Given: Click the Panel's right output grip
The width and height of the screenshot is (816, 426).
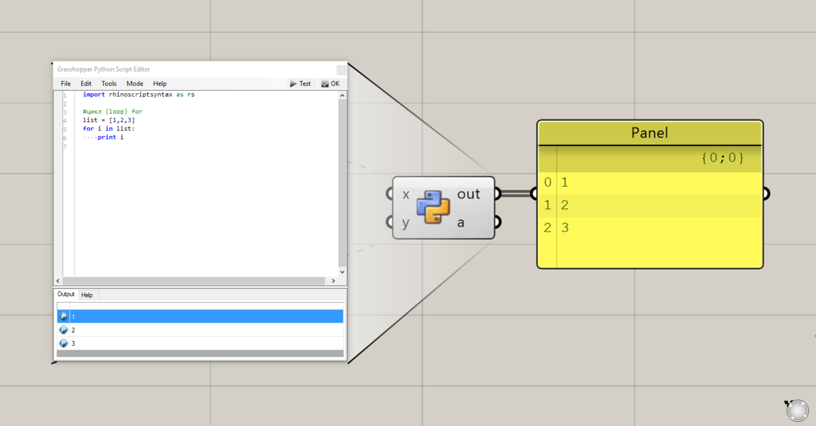Looking at the screenshot, I should [x=766, y=194].
